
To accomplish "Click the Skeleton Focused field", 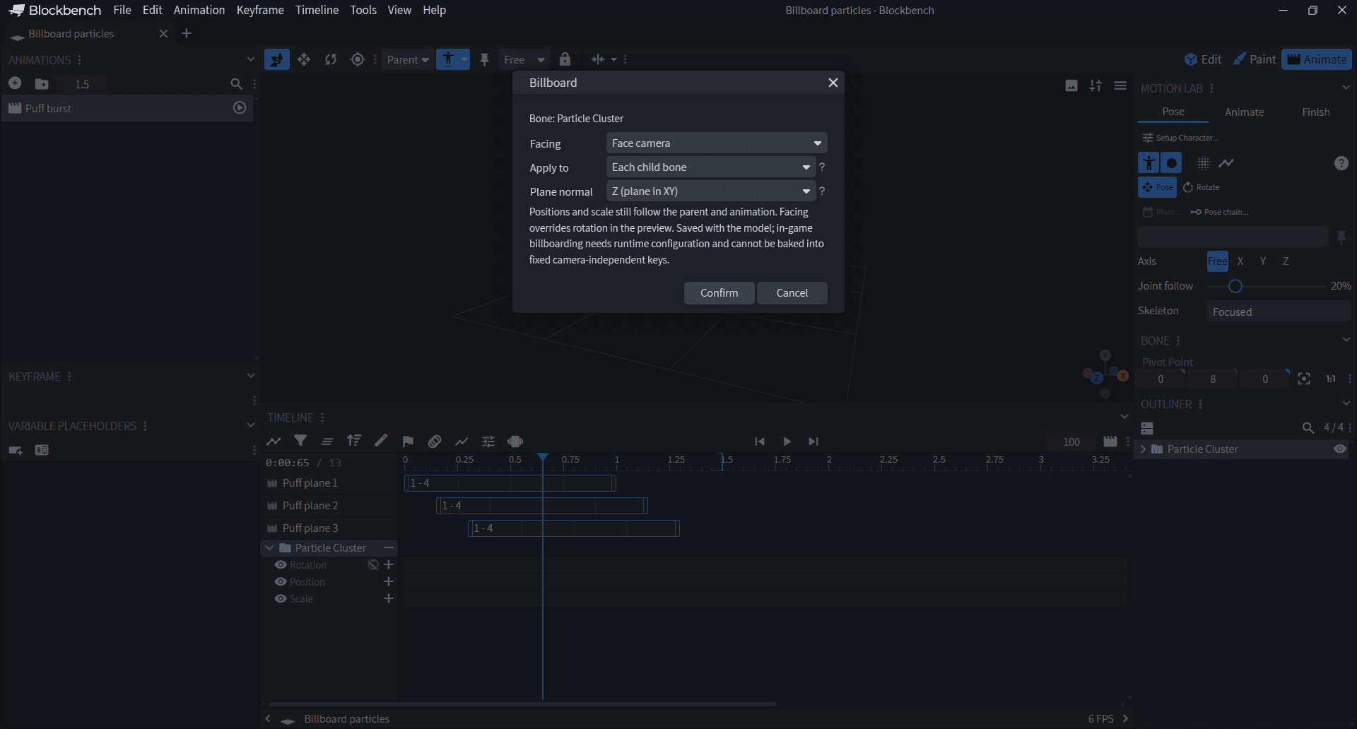I will pos(1279,312).
